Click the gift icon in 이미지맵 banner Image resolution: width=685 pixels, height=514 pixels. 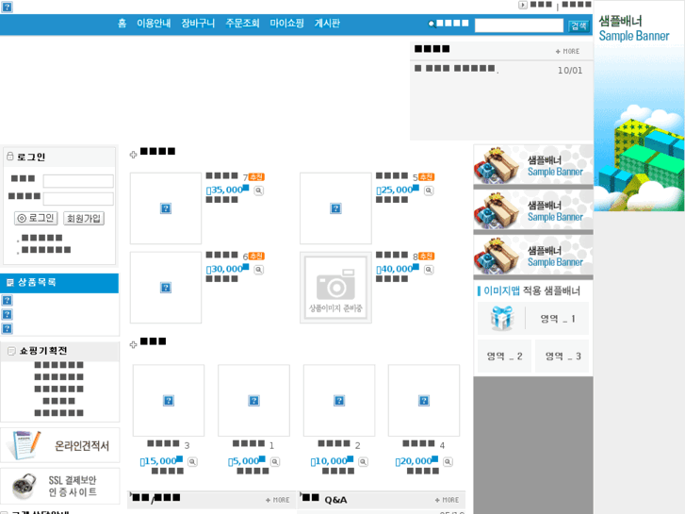pyautogui.click(x=501, y=318)
